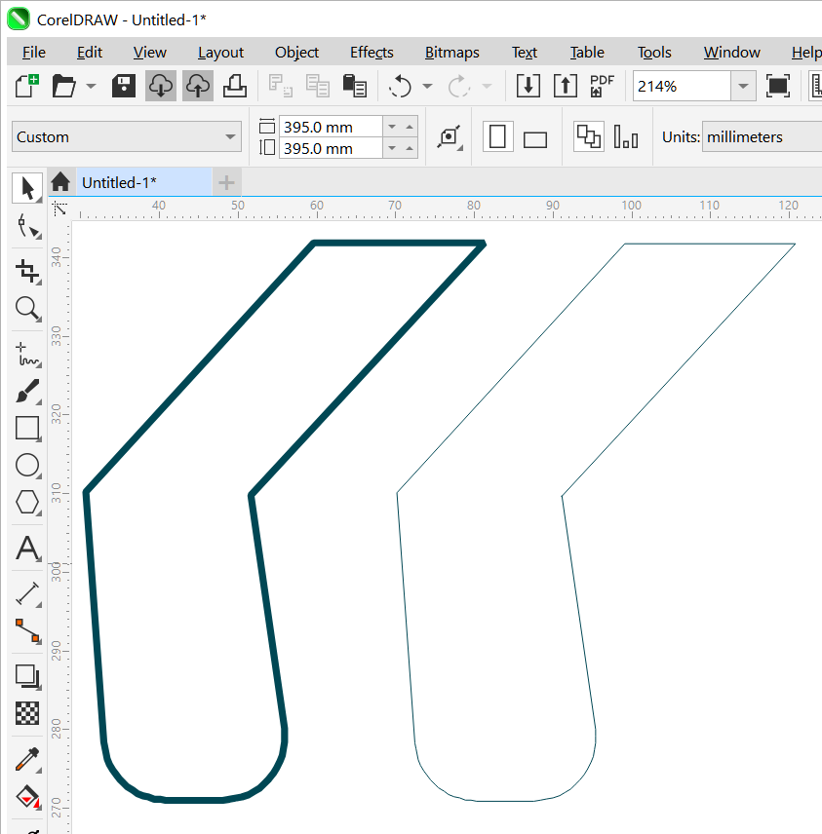The image size is (822, 834).
Task: Click the Import icon in the toolbar
Action: pyautogui.click(x=528, y=86)
